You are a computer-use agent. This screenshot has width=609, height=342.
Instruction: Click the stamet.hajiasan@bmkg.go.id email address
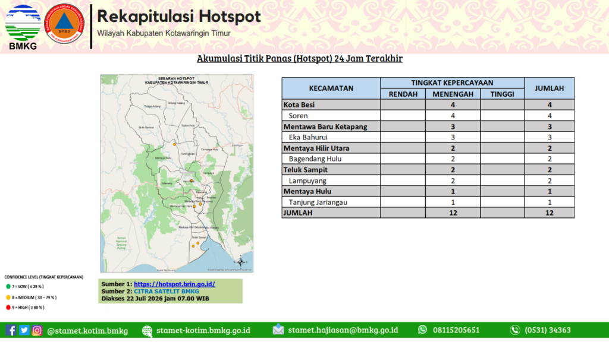tap(343, 330)
